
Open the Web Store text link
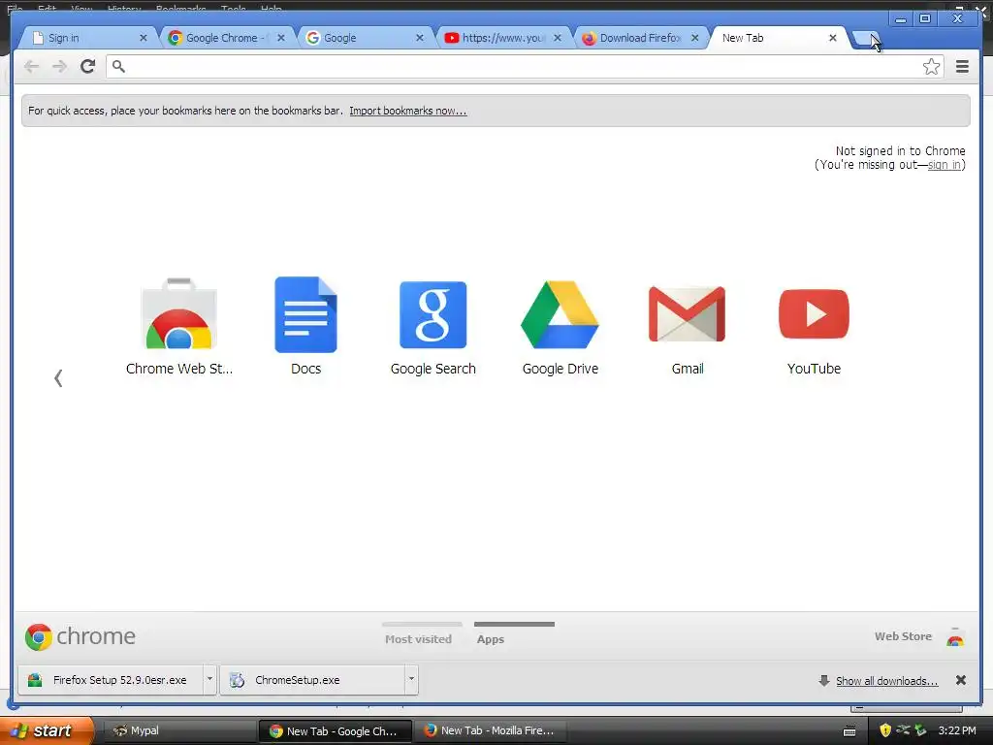click(x=903, y=636)
